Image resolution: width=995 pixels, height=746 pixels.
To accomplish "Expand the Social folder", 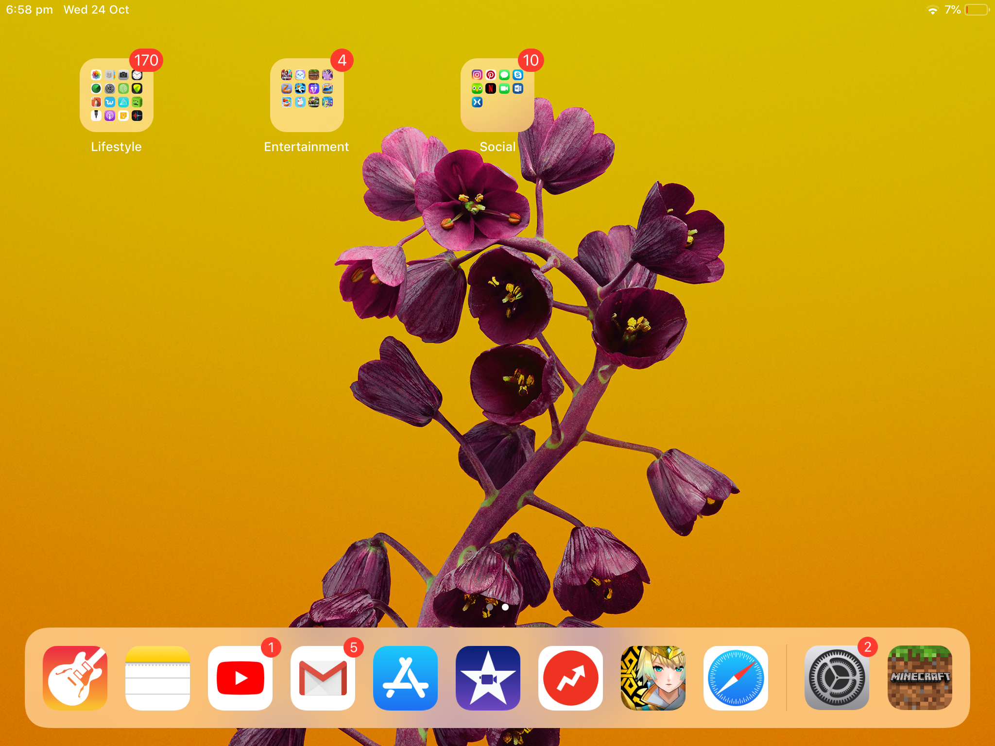I will (497, 95).
